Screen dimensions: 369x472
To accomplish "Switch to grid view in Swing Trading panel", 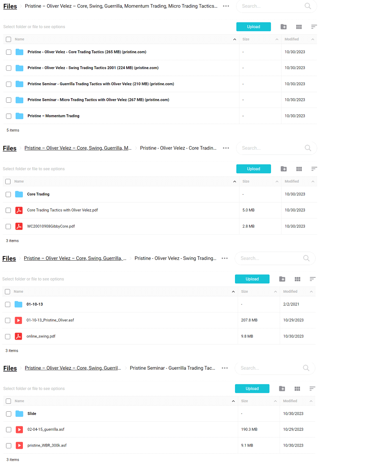I will pyautogui.click(x=297, y=279).
